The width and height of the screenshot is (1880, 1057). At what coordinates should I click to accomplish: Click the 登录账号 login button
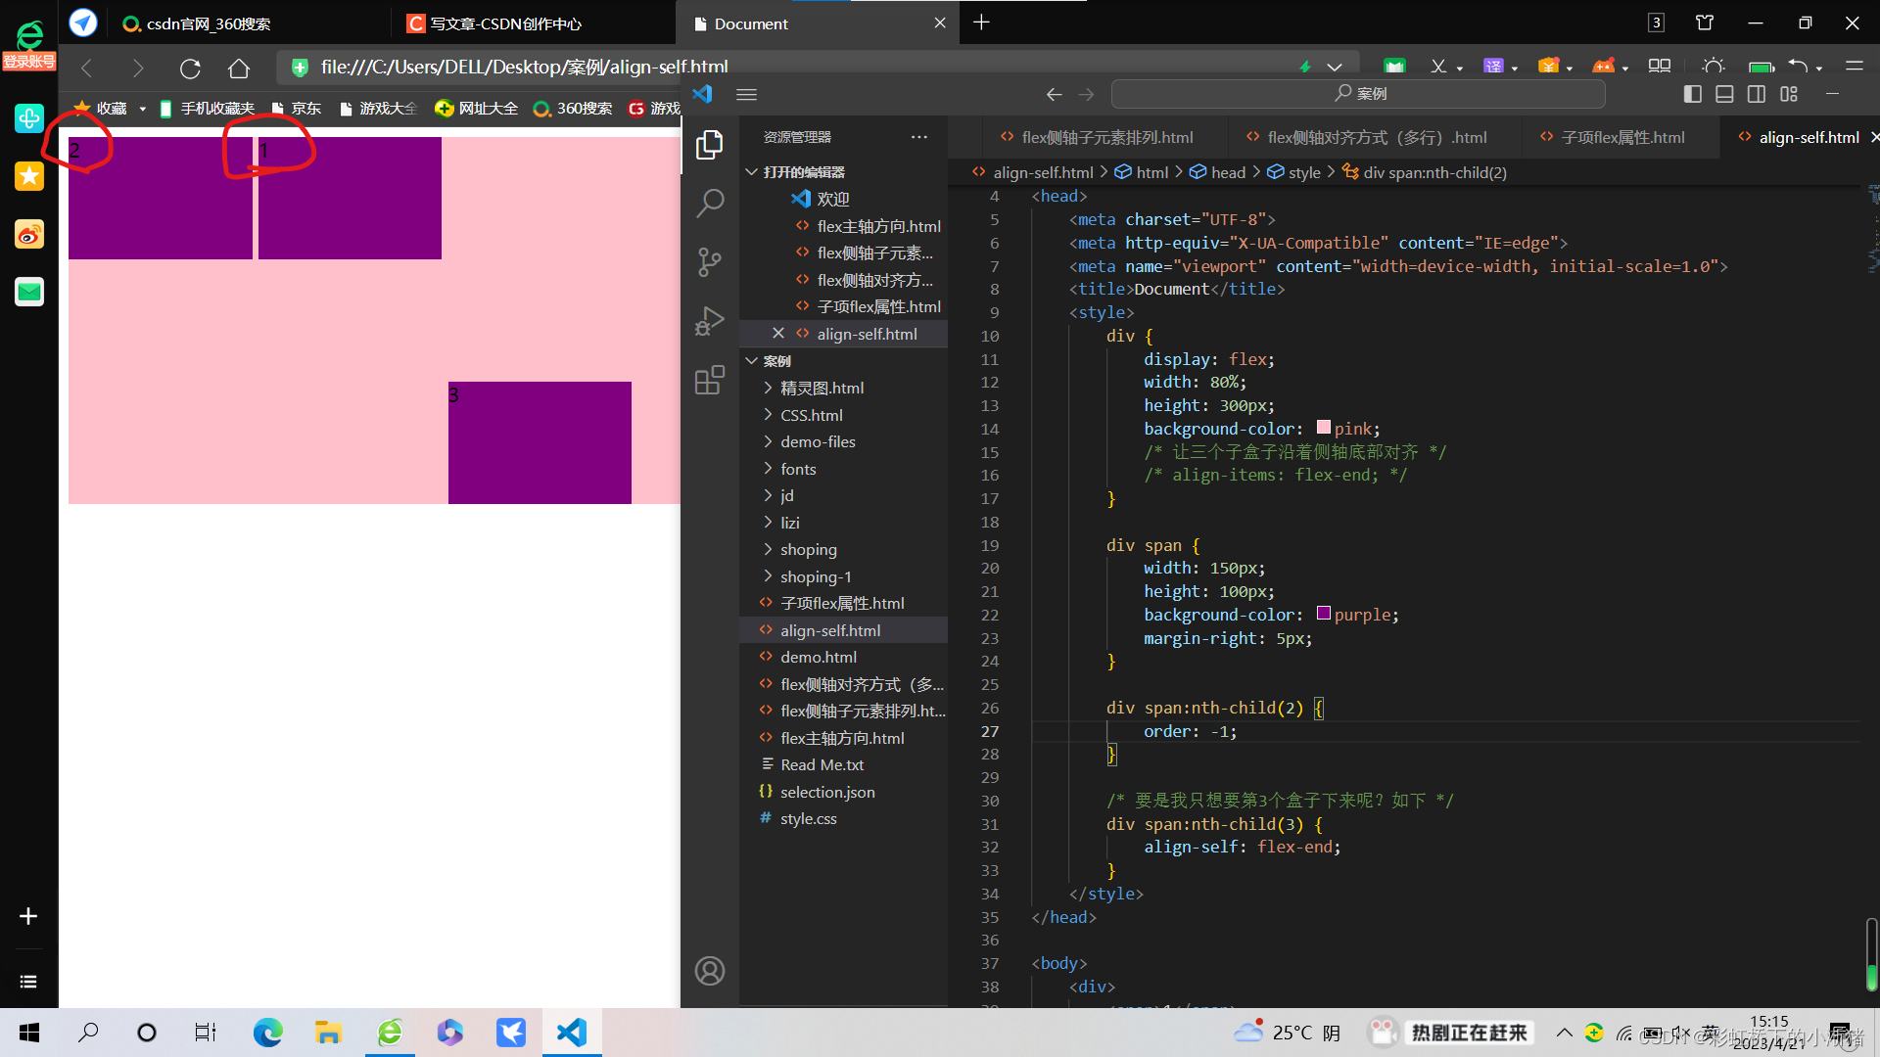(29, 62)
